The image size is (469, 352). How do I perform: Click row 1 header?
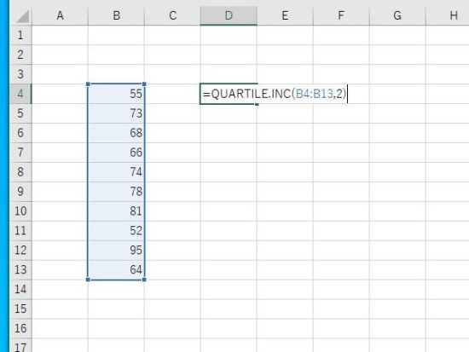pyautogui.click(x=20, y=35)
